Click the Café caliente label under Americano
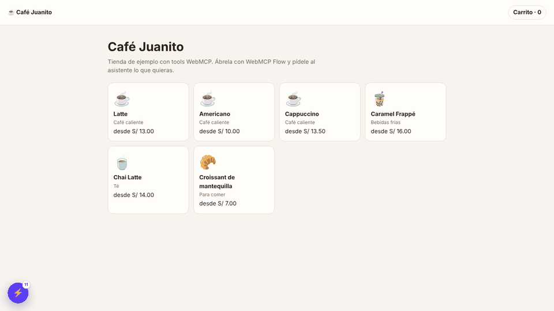The image size is (554, 311). [x=214, y=122]
